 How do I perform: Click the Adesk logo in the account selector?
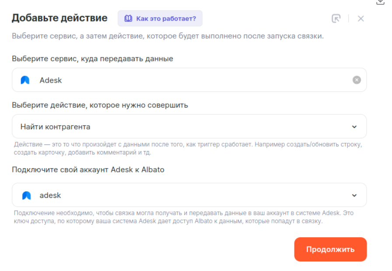click(27, 195)
